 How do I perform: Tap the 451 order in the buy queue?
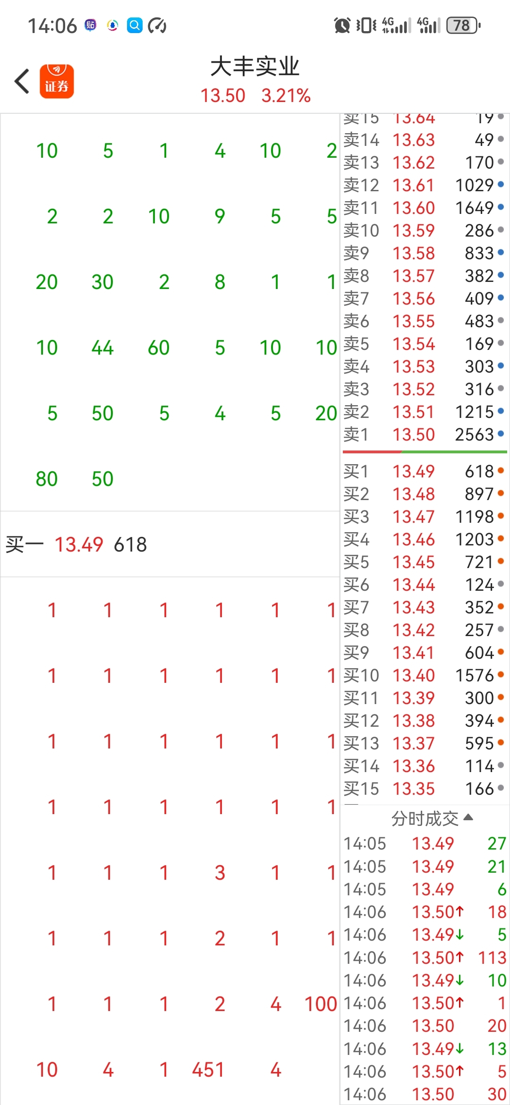coord(208,1070)
